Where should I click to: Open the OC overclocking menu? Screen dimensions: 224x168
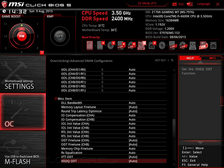23,112
